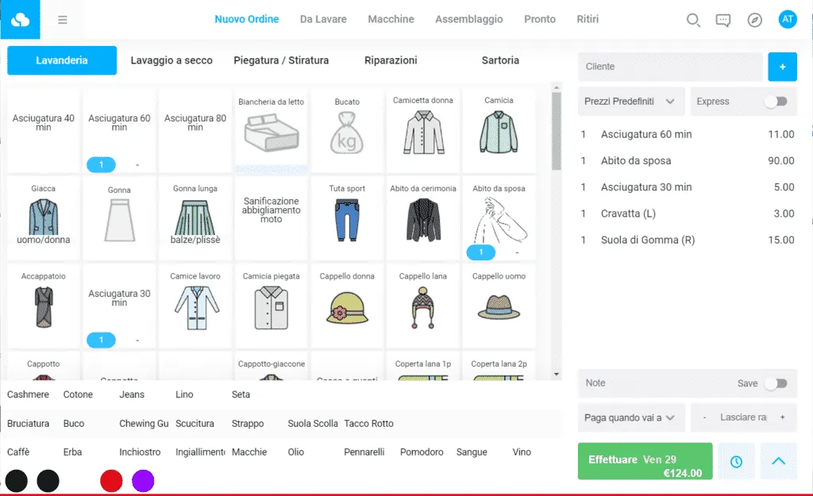Click the Cliente input field
This screenshot has height=496, width=813.
tap(670, 67)
